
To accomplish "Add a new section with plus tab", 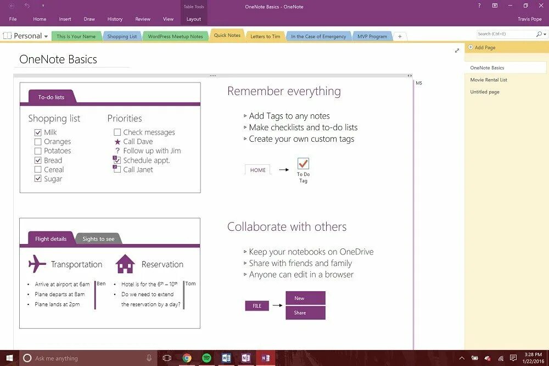I will [x=400, y=36].
